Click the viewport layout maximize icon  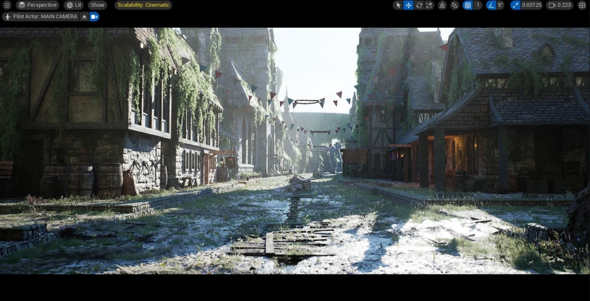pyautogui.click(x=582, y=5)
